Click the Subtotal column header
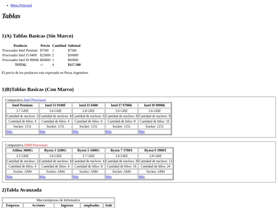278x208 pixels. point(74,46)
